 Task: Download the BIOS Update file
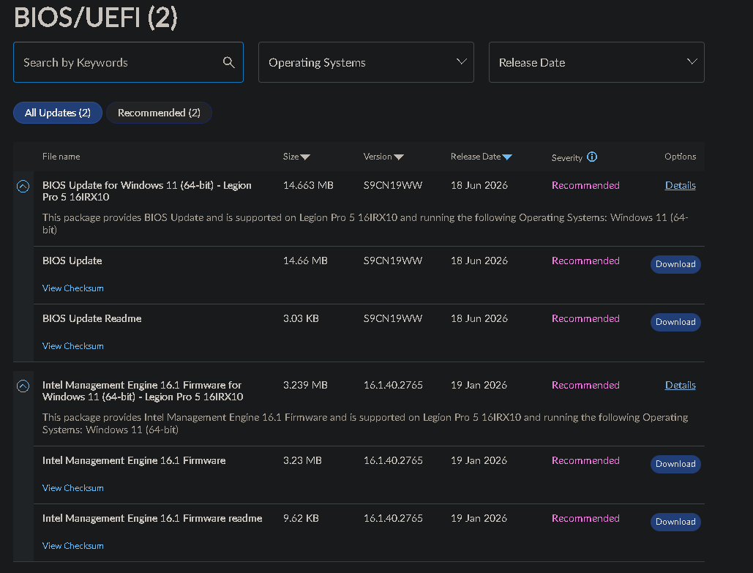[675, 264]
